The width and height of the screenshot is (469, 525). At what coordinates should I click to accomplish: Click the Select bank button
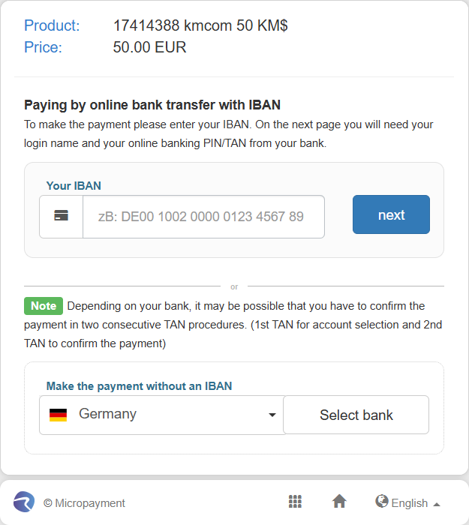pyautogui.click(x=356, y=415)
